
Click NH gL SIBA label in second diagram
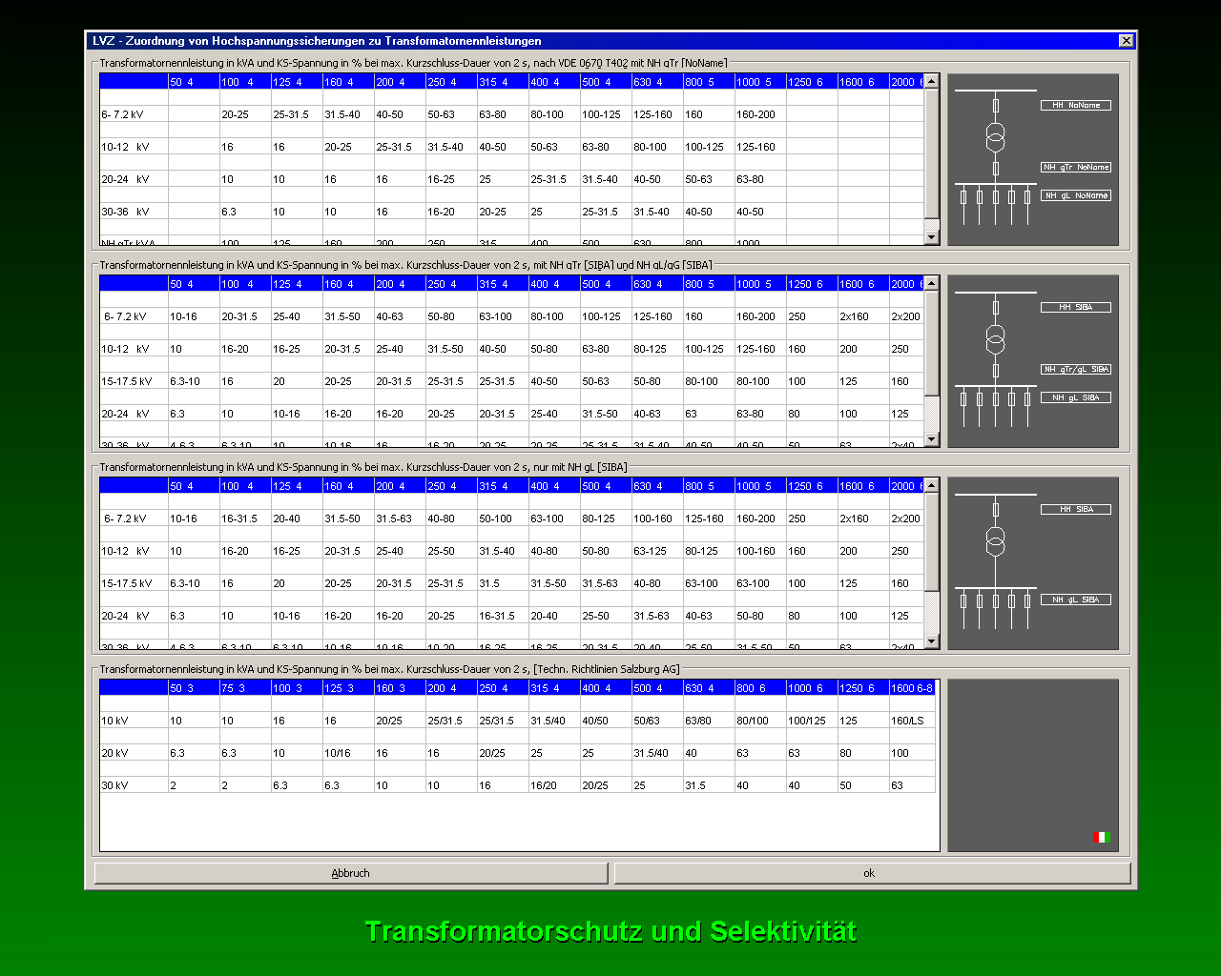[1075, 398]
